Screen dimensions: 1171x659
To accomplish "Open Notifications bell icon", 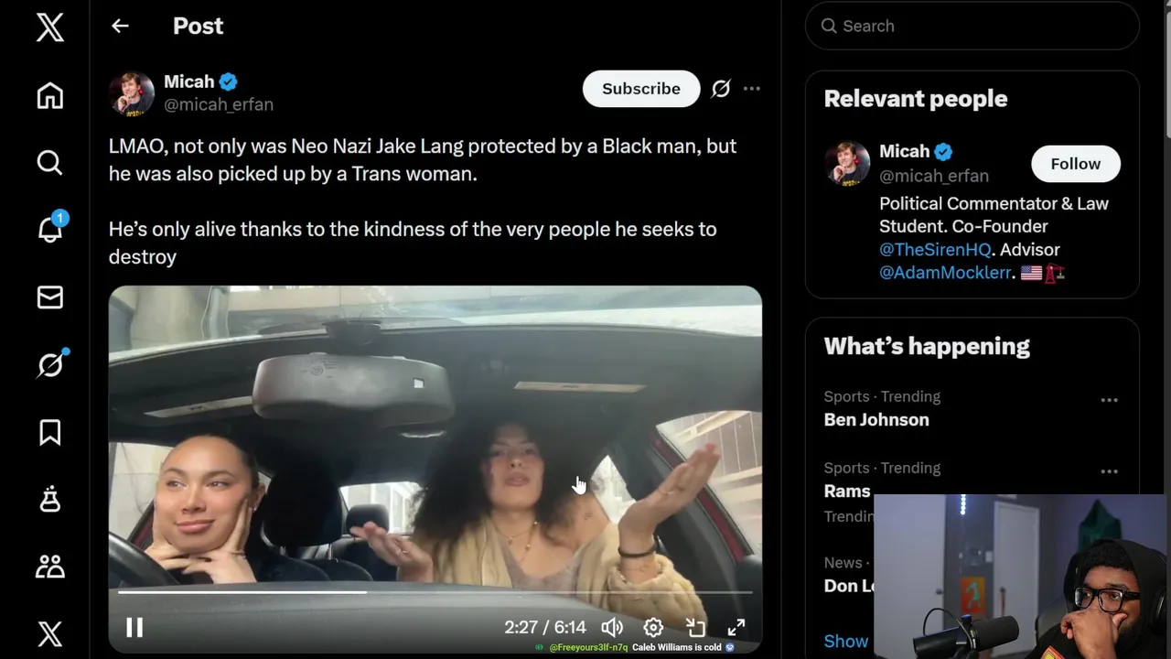I will pyautogui.click(x=49, y=229).
